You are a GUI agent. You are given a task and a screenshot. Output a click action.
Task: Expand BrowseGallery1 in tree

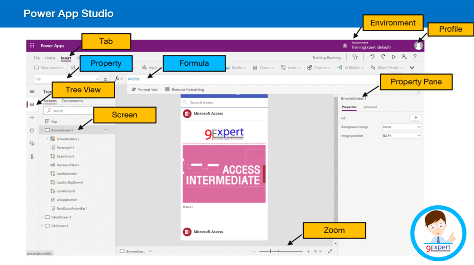[47, 139]
